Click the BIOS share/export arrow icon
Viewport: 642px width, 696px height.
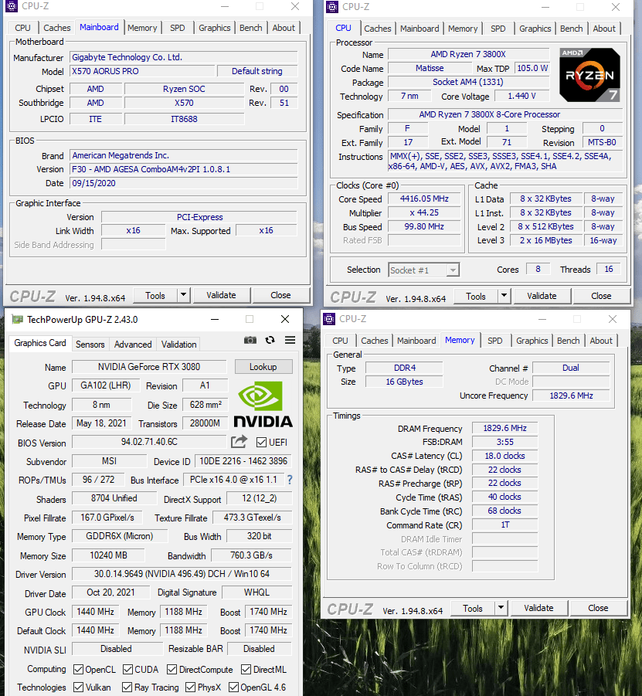(x=239, y=442)
